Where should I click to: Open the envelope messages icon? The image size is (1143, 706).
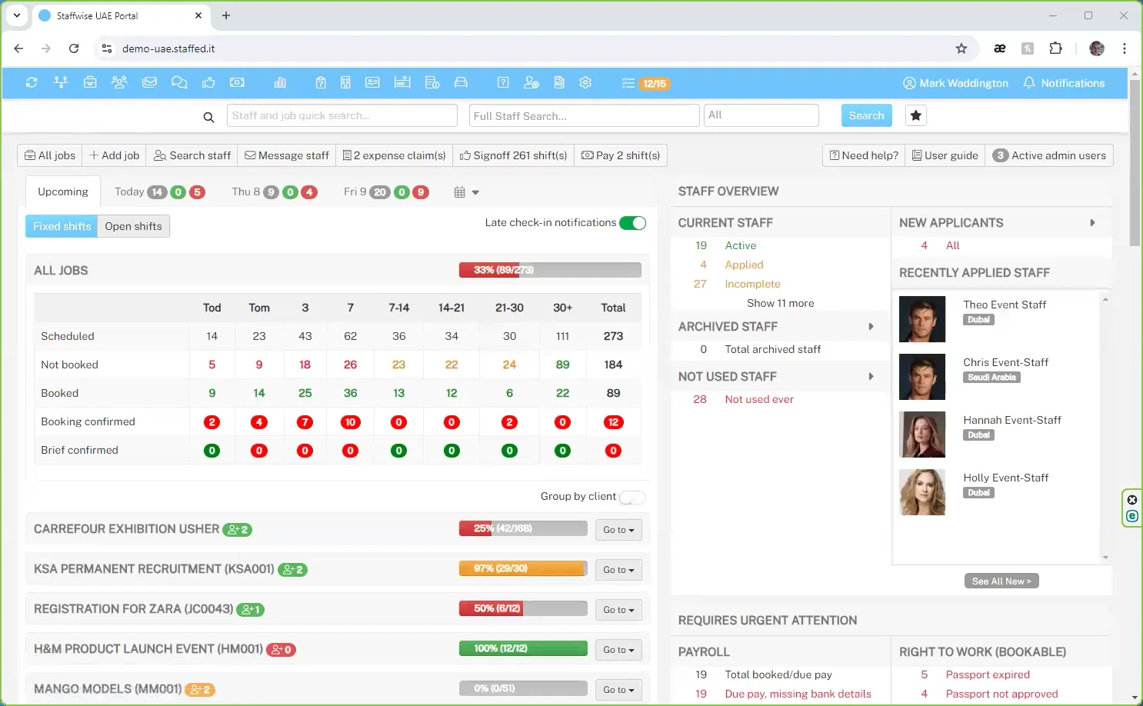149,83
